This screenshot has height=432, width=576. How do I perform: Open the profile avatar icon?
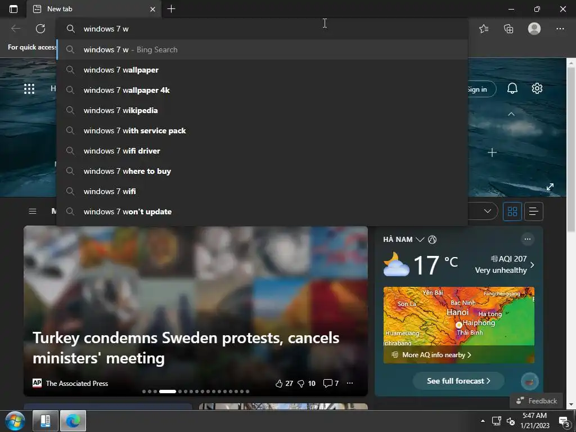pos(534,29)
